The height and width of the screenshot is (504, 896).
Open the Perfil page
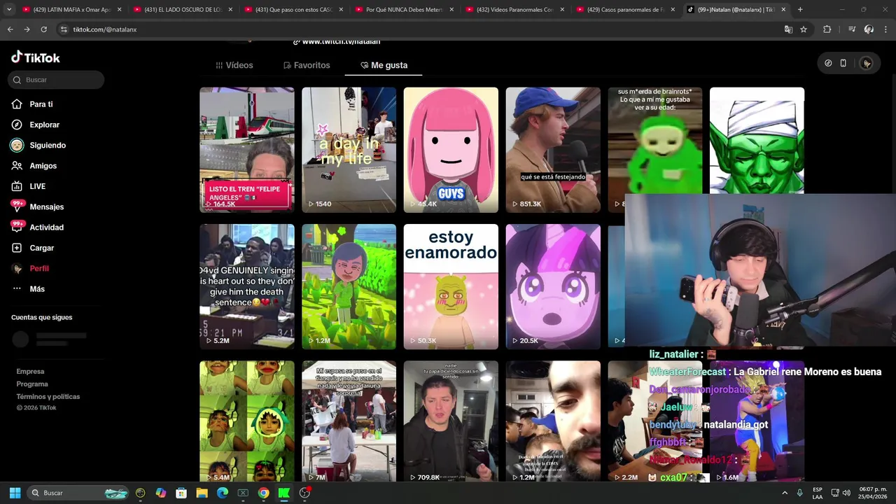click(39, 269)
